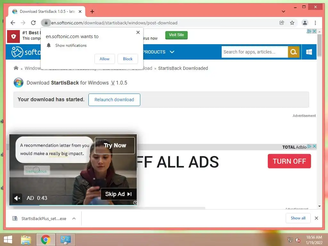Expand the PRODUCTS dropdown menu
The image size is (328, 246).
point(159,52)
